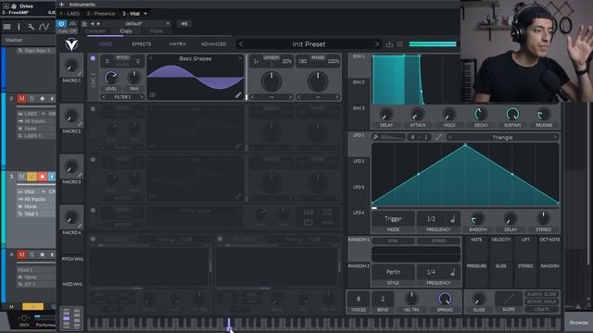Click the Paste button

157,31
